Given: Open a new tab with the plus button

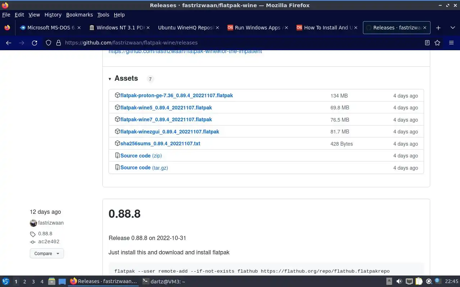Looking at the screenshot, I should pyautogui.click(x=438, y=28).
